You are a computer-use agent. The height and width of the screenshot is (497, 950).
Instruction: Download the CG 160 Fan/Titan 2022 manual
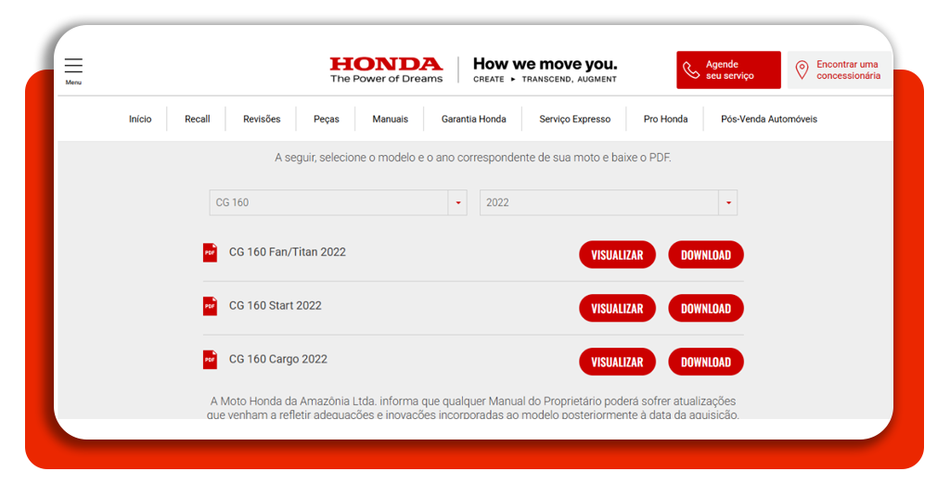tap(706, 255)
